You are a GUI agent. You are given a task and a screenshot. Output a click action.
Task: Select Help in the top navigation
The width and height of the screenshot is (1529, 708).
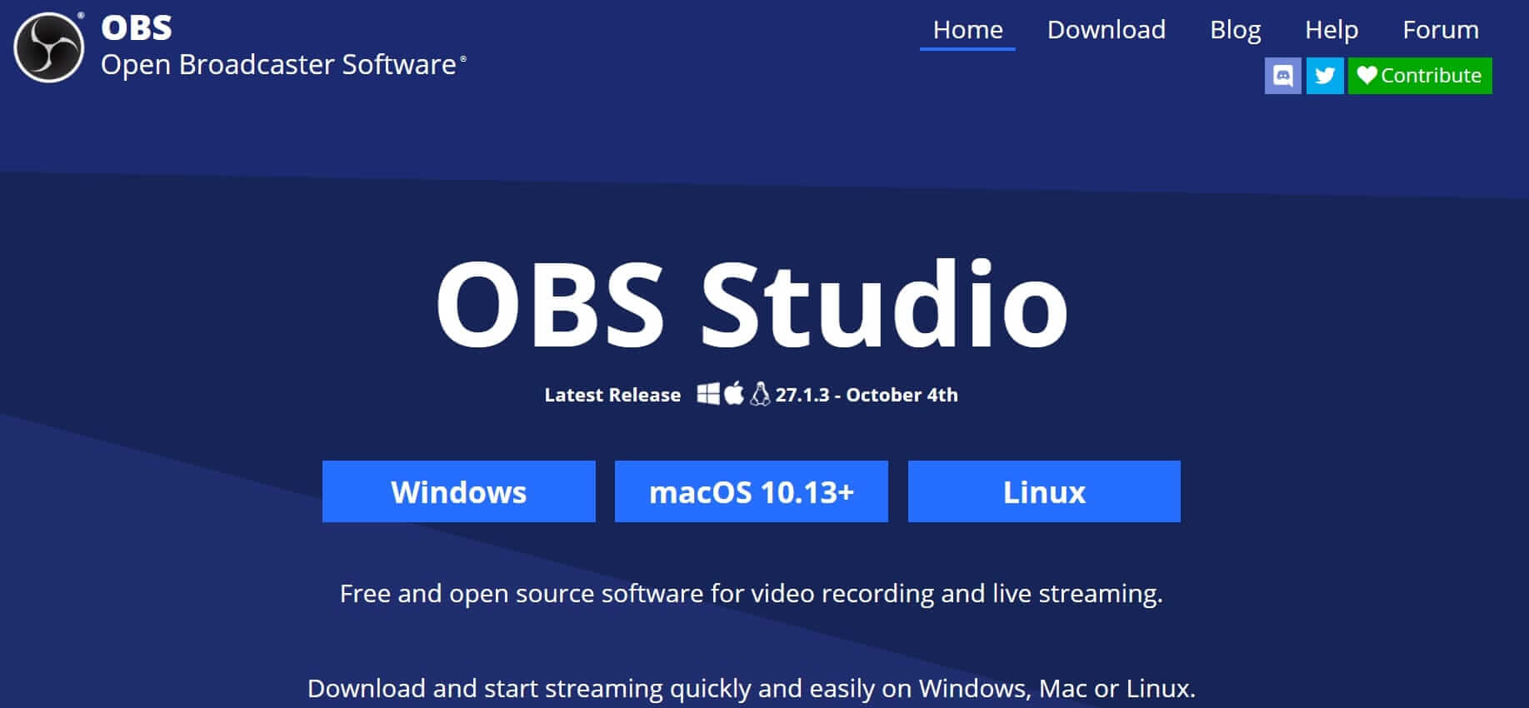(1331, 30)
